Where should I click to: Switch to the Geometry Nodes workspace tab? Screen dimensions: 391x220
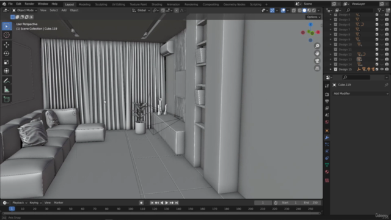pos(235,4)
